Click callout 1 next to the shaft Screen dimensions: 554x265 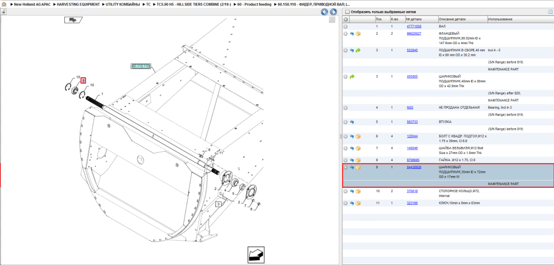click(x=102, y=94)
